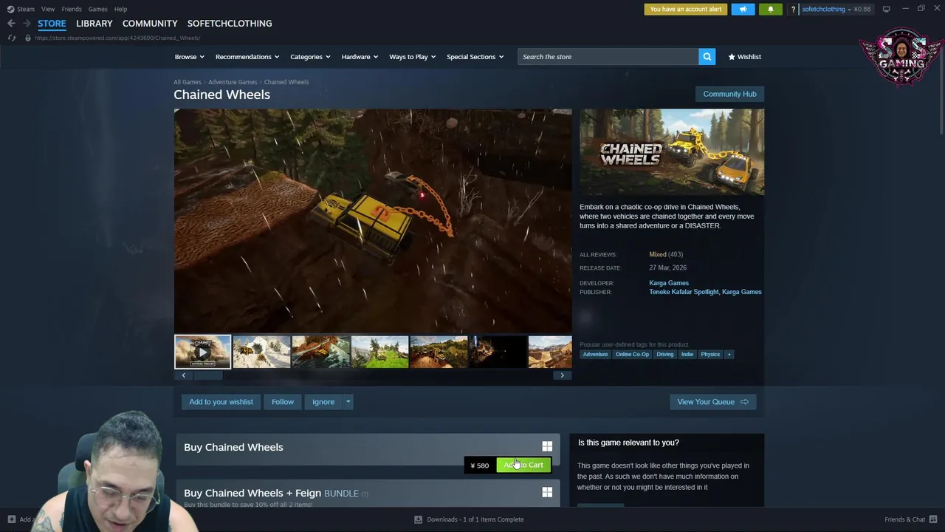The image size is (945, 532).
Task: Click the help question mark icon
Action: coord(793,10)
